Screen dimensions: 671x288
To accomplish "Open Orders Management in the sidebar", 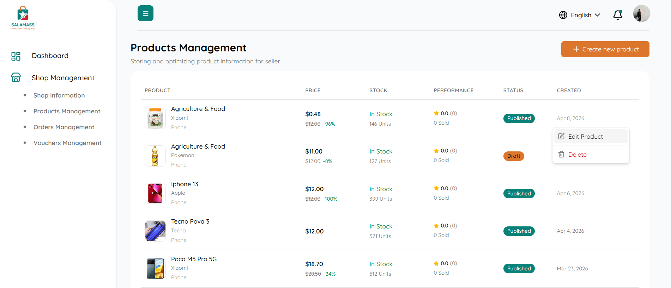I will (64, 127).
